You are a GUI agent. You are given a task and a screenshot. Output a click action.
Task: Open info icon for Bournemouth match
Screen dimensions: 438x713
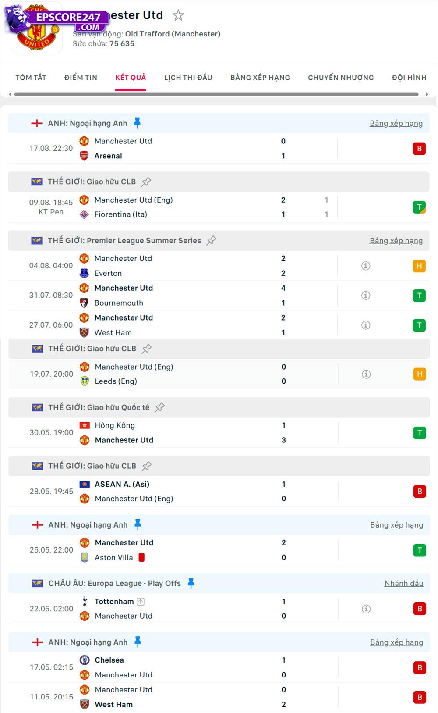pos(366,296)
